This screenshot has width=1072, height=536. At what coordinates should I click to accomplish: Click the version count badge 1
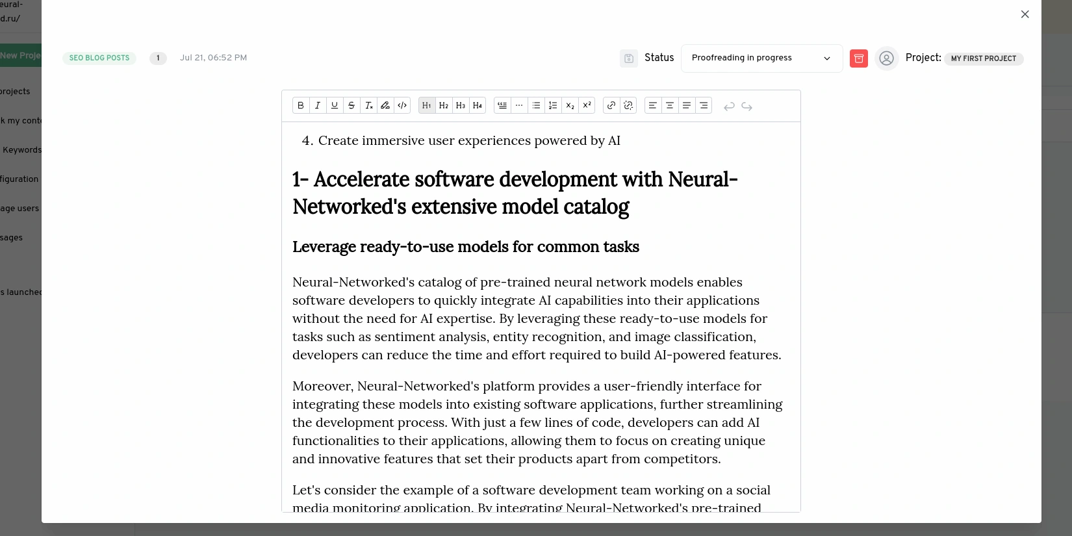click(158, 58)
